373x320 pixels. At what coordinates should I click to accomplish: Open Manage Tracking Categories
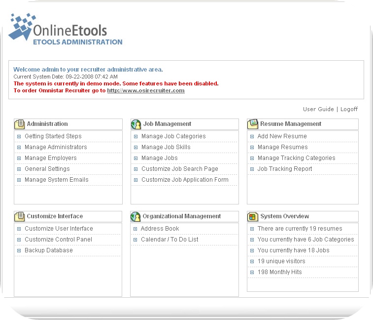pos(297,158)
